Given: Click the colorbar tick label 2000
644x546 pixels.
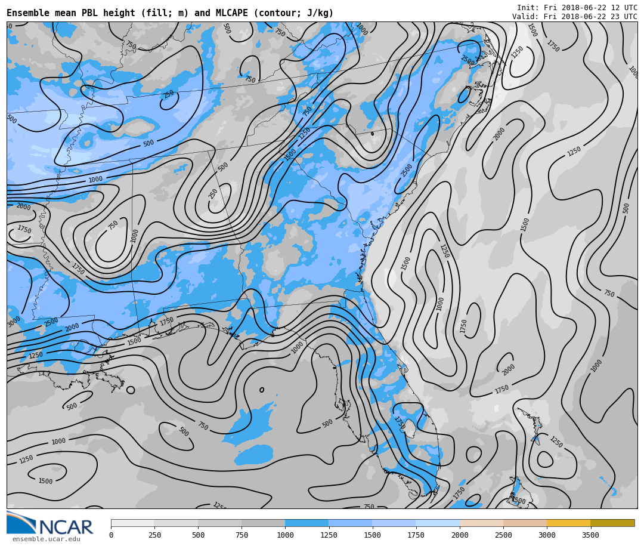Looking at the screenshot, I should pos(460,535).
